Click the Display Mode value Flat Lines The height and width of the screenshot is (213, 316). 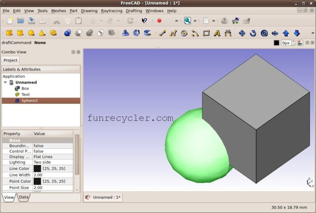tap(53, 157)
